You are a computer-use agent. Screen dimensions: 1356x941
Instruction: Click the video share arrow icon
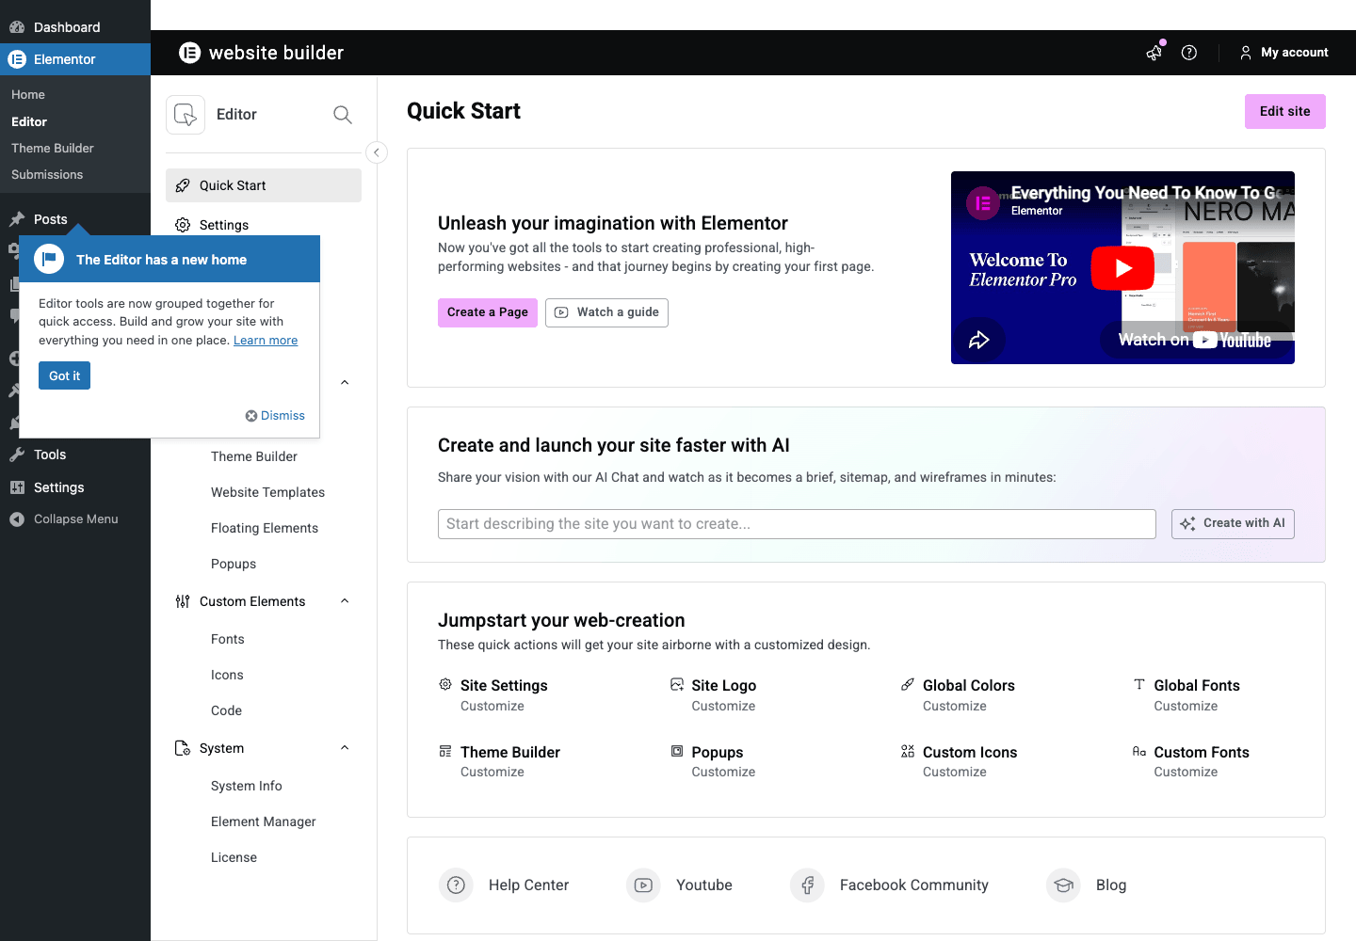coord(979,340)
